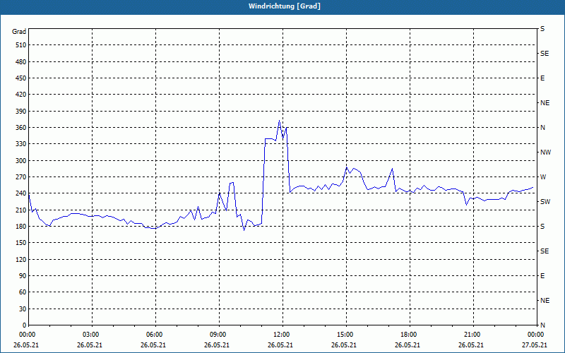Pick the '300' y-axis tick label
Viewport: 565px width, 353px height.
(21, 161)
